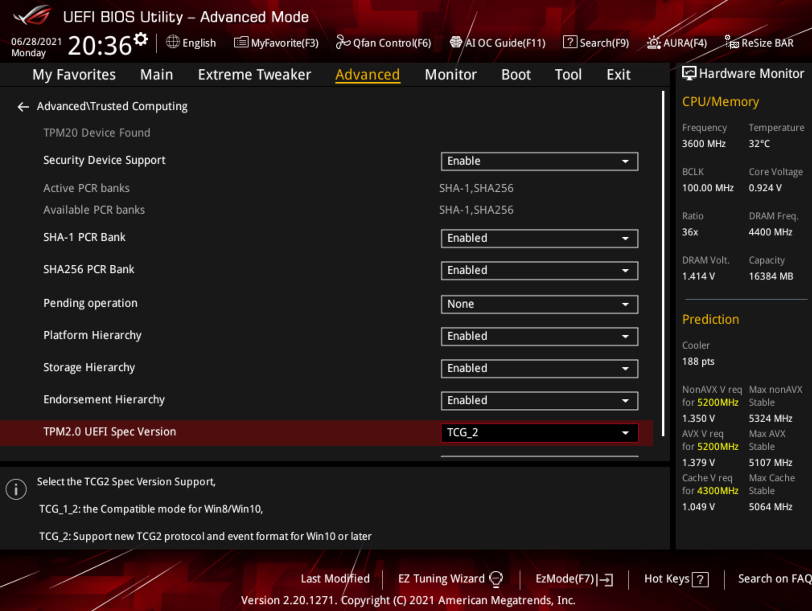Select Storage Hierarchy row label

click(89, 368)
